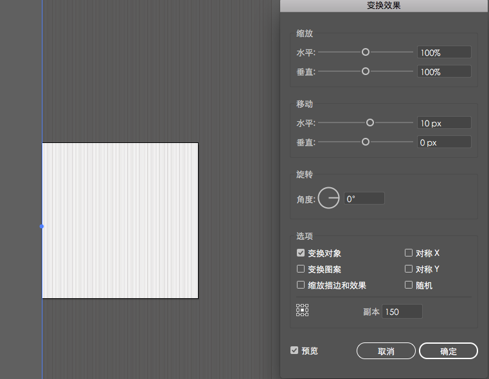Confirm with the 确定 button
This screenshot has width=489, height=379.
[x=449, y=351]
